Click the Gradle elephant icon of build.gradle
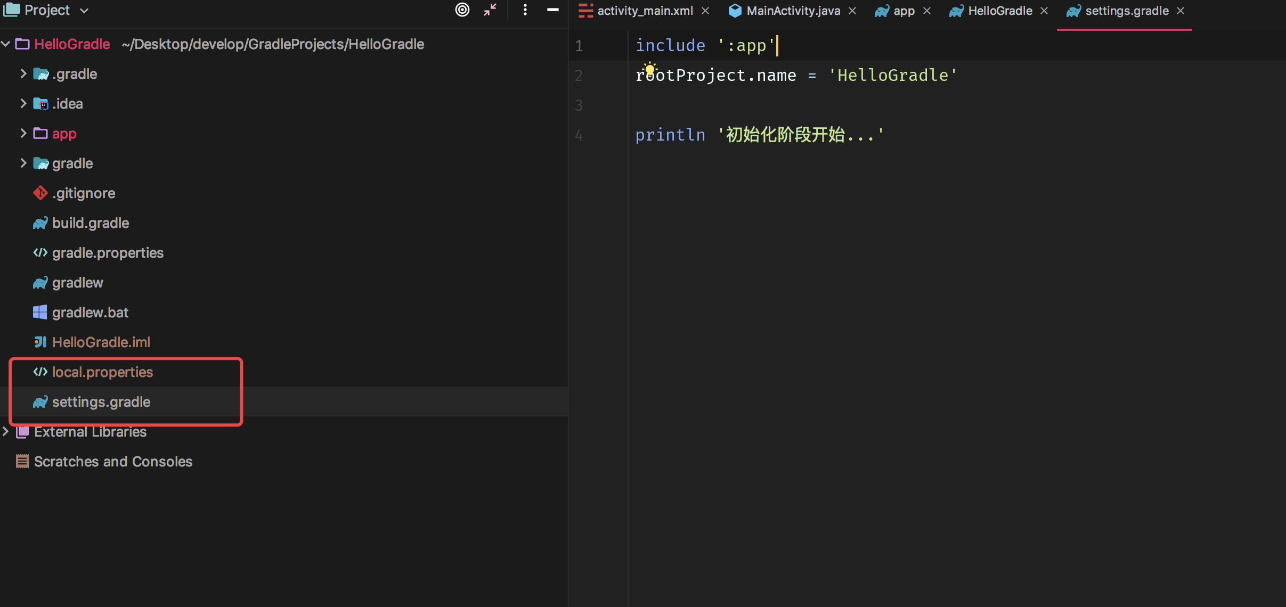Image resolution: width=1286 pixels, height=607 pixels. tap(40, 223)
